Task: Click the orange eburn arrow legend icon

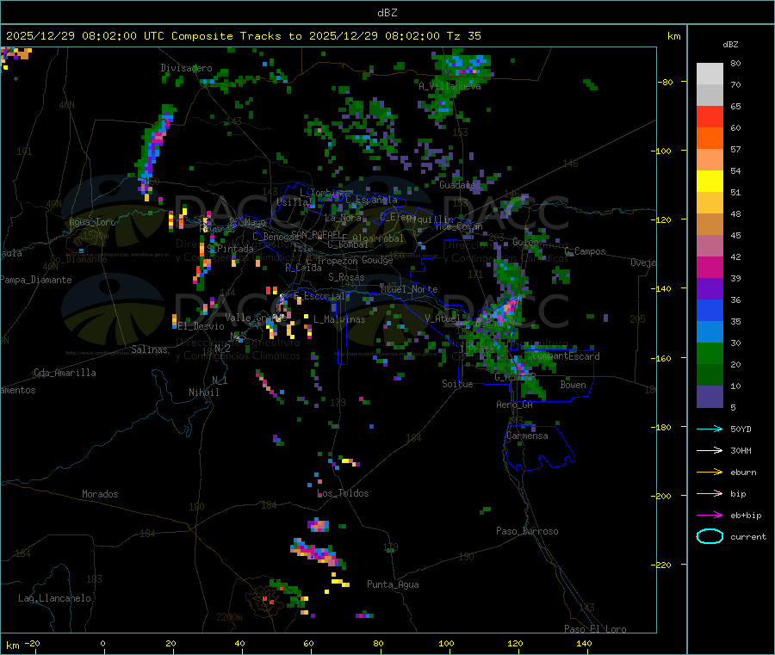Action: [710, 472]
